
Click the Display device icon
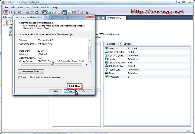(x=106, y=73)
